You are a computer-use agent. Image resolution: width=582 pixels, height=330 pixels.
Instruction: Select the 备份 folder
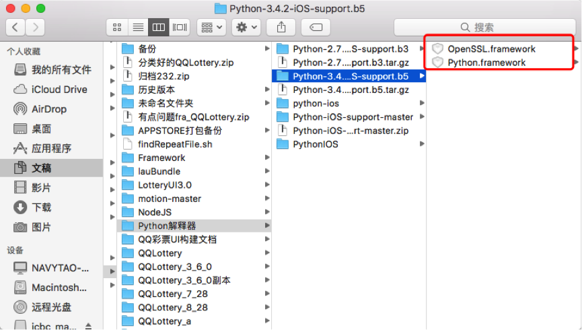(x=194, y=48)
